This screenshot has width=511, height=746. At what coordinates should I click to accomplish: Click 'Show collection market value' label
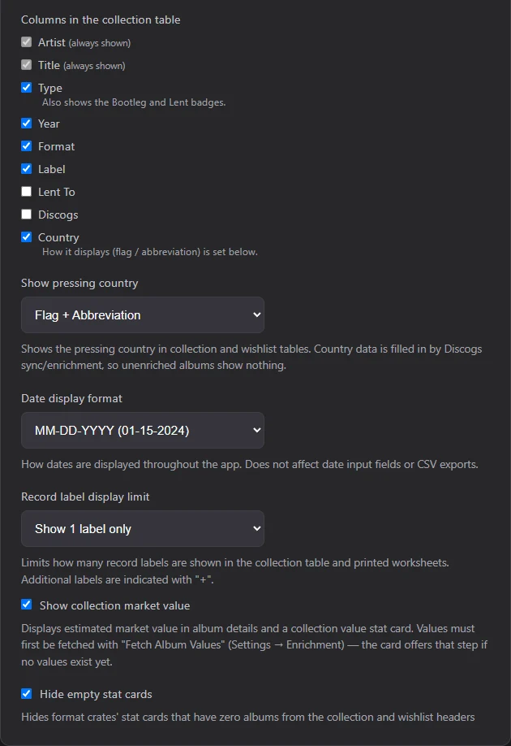[x=114, y=605]
